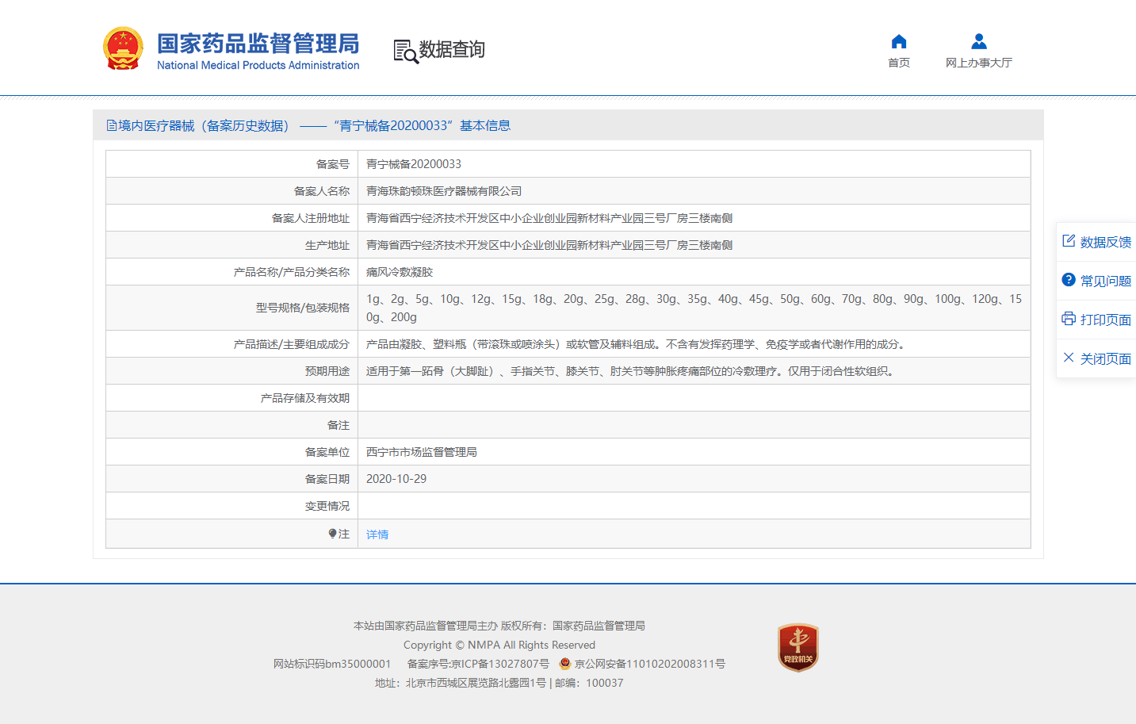Click the 关闭页面 X icon
1136x724 pixels.
[x=1069, y=358]
